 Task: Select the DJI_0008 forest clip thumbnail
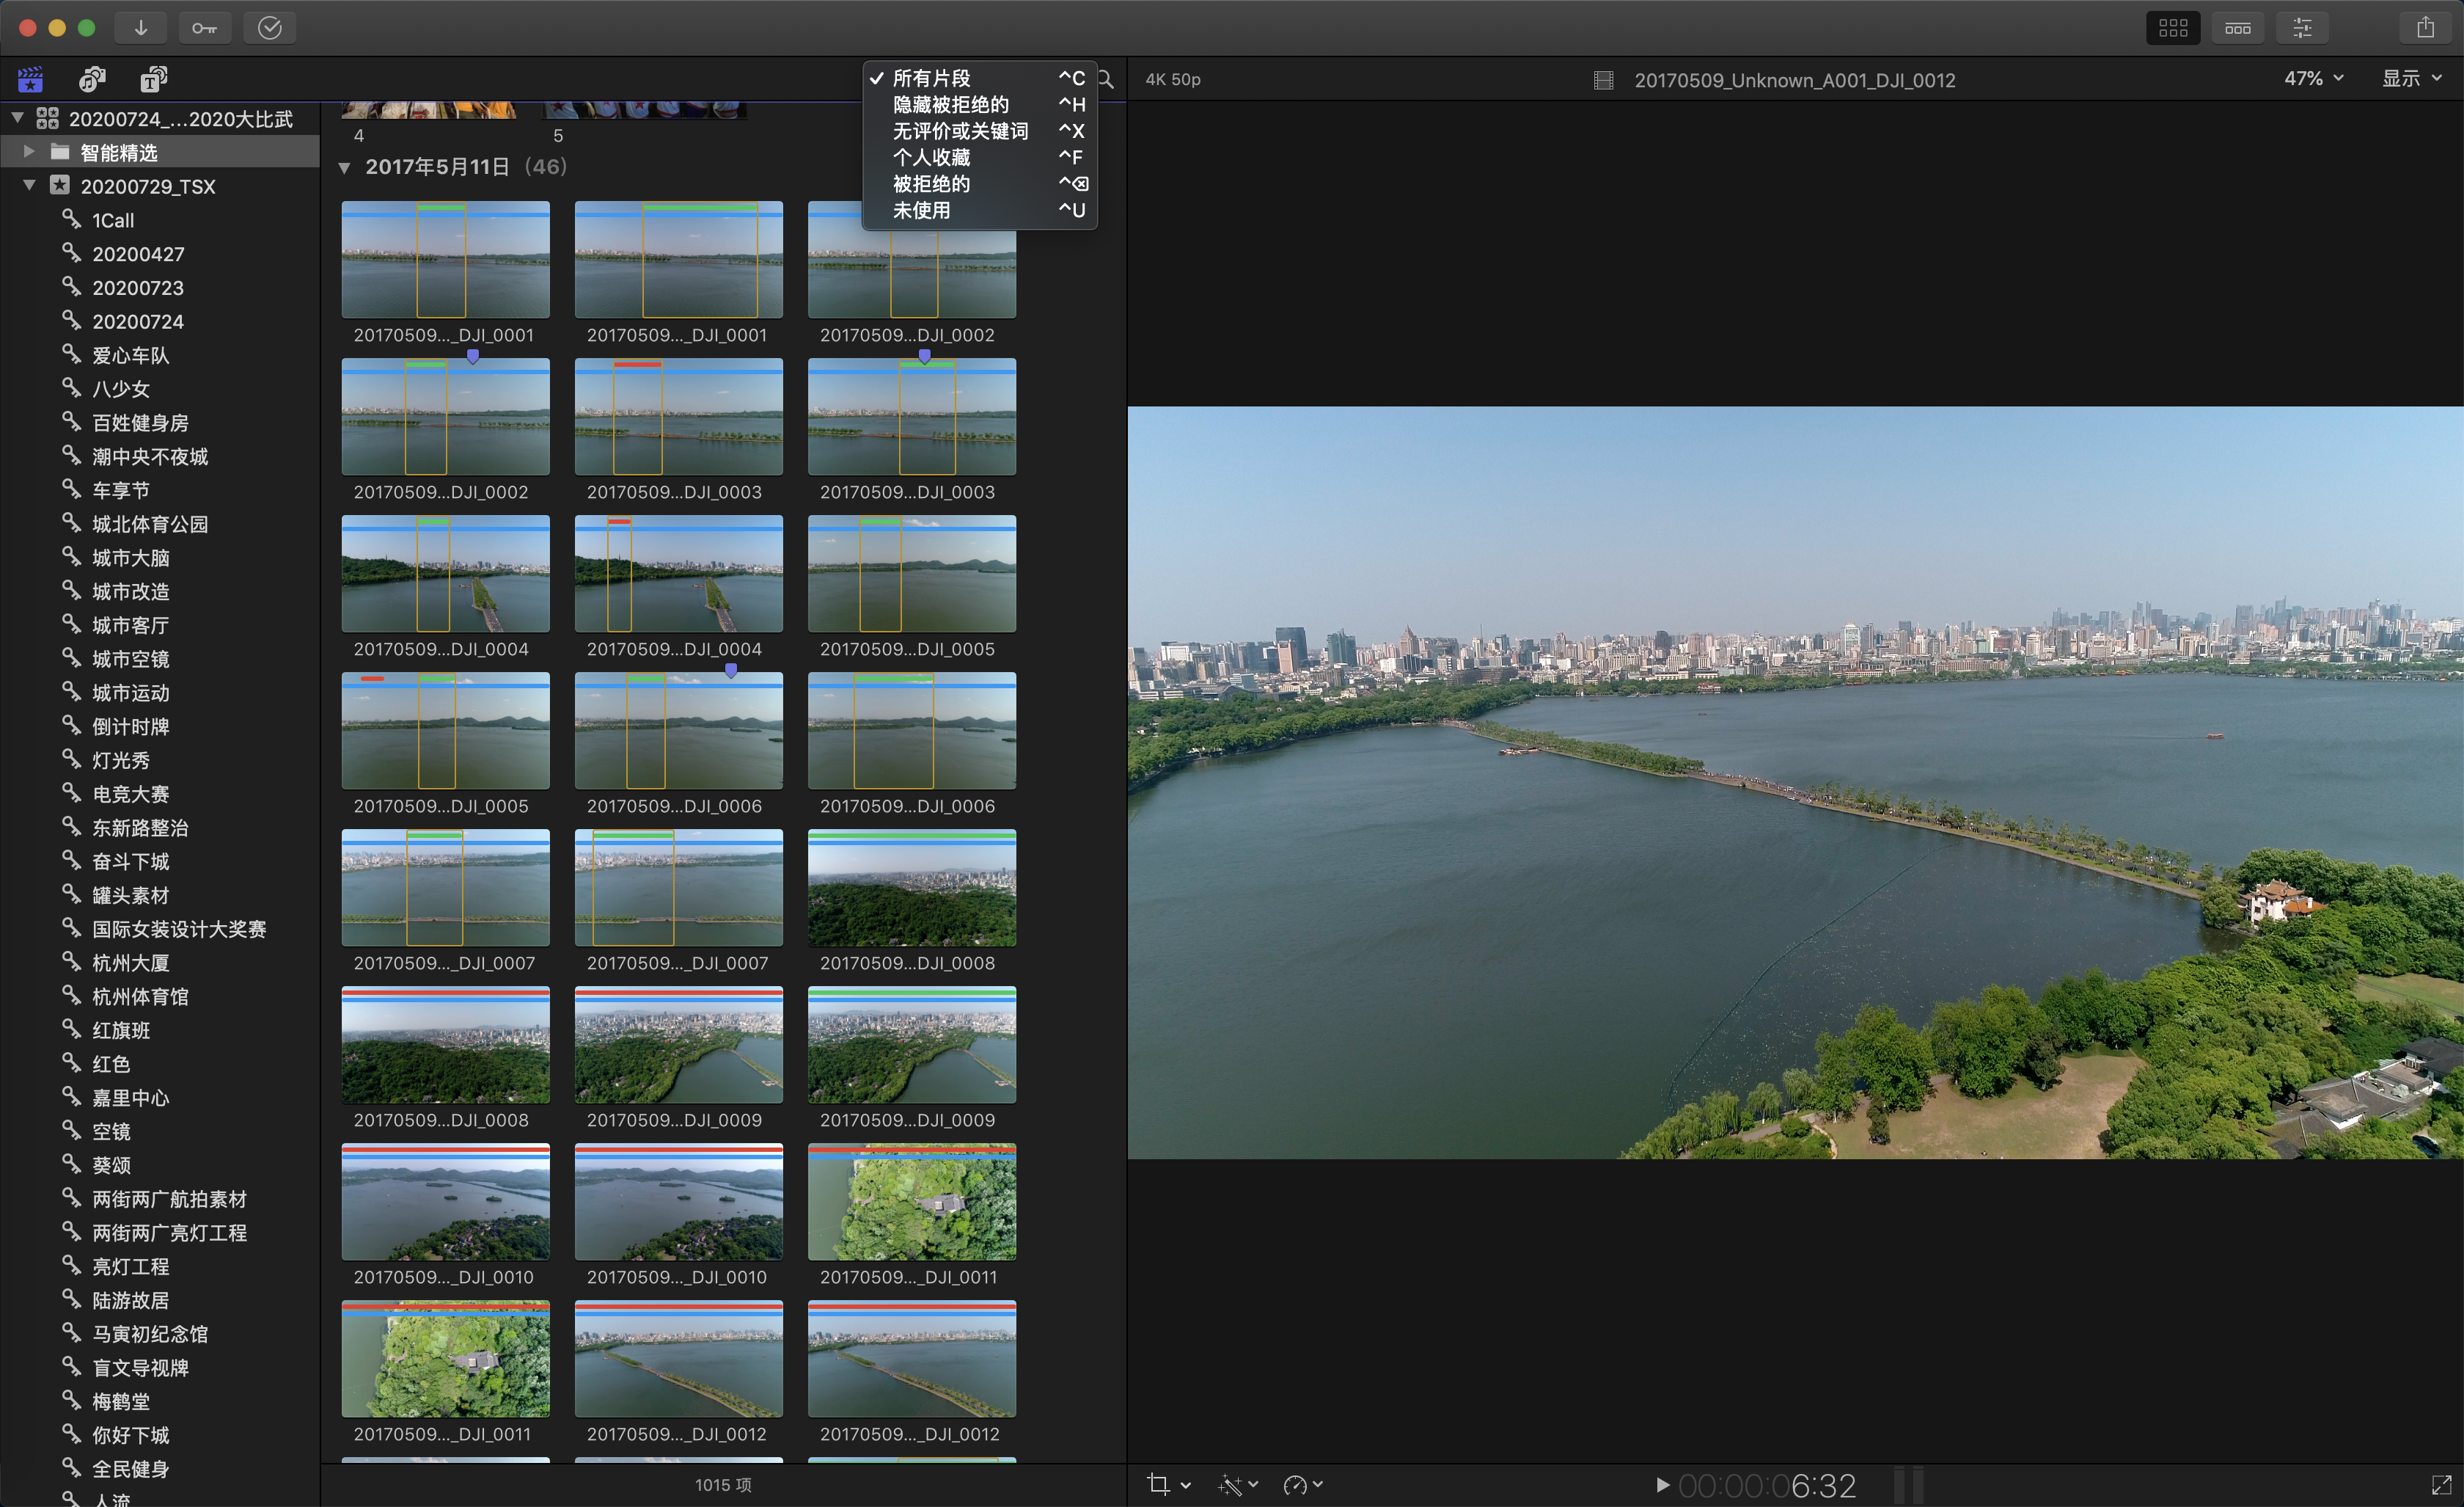[x=911, y=888]
